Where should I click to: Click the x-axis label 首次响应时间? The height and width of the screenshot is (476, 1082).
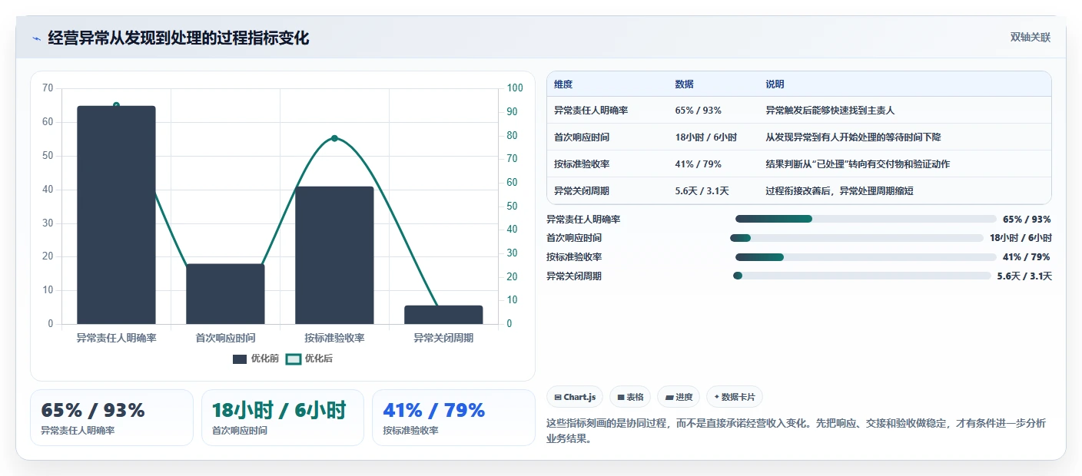tap(225, 338)
